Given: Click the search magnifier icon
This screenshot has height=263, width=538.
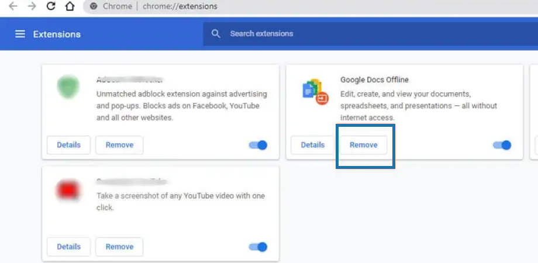Looking at the screenshot, I should point(216,33).
